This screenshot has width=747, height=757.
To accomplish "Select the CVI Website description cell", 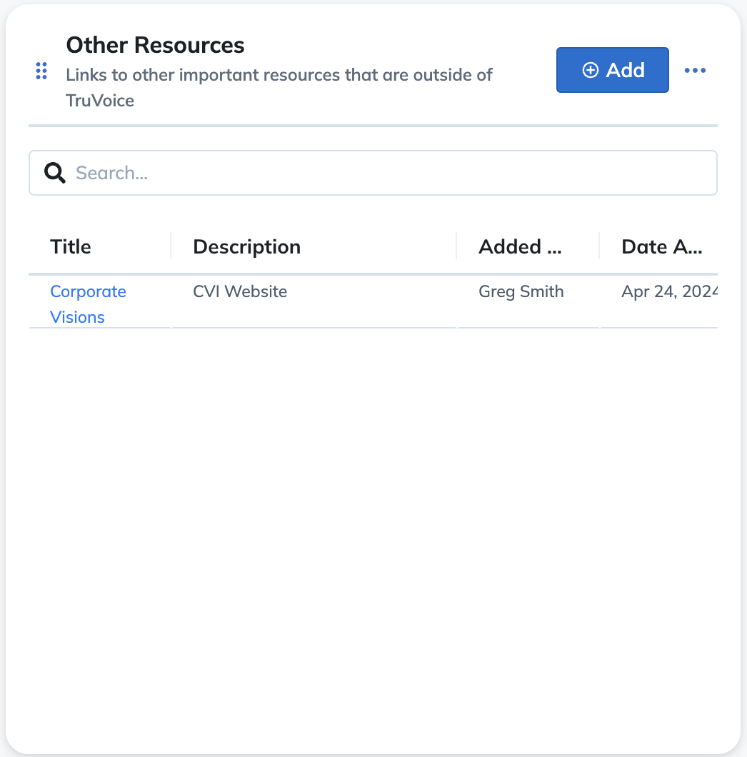I will pos(240,291).
